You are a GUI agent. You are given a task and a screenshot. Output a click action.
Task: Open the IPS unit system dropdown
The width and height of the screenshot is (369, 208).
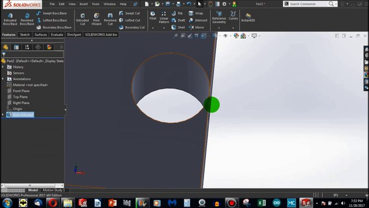(346, 195)
